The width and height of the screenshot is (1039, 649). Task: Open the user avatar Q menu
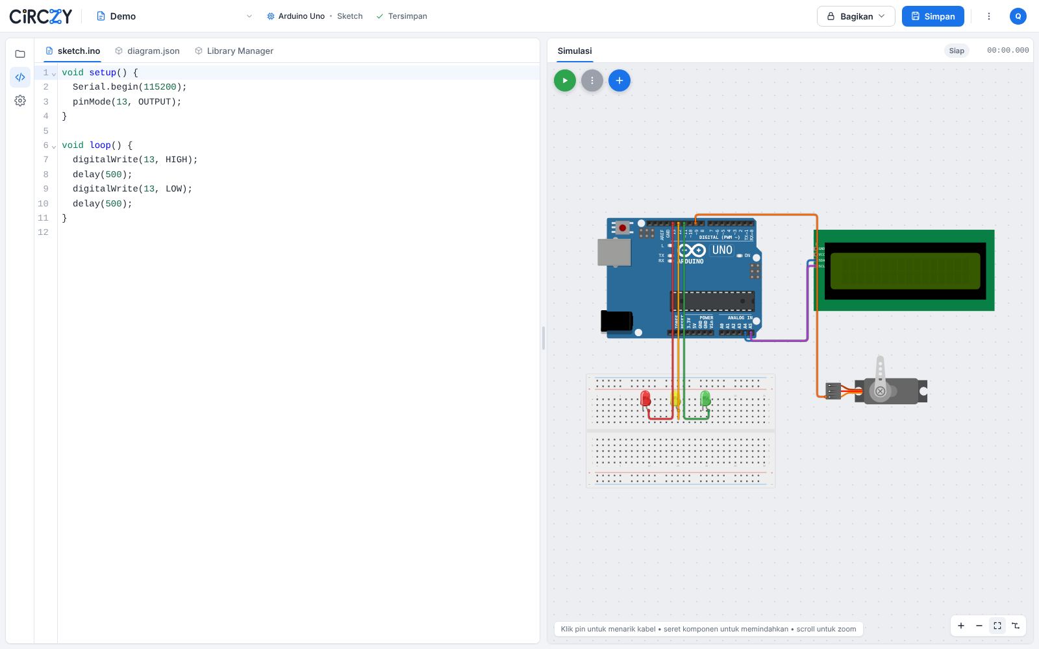[1018, 16]
